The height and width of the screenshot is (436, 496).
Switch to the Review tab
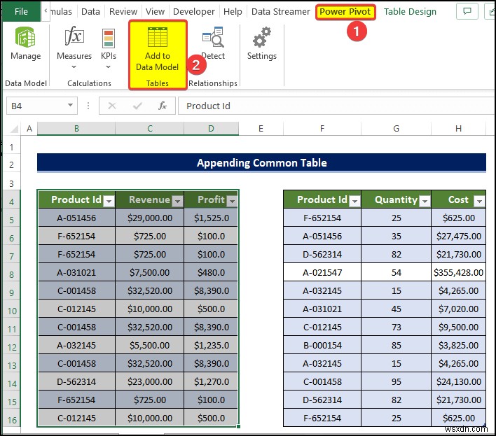pos(123,12)
